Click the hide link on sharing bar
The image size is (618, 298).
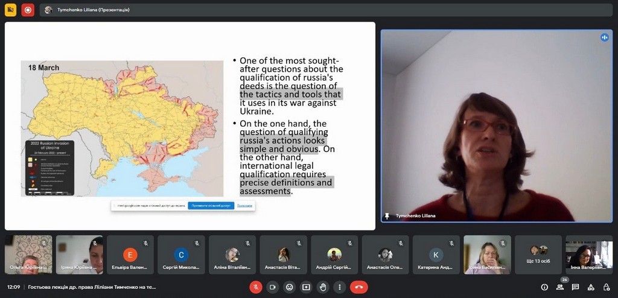click(244, 206)
